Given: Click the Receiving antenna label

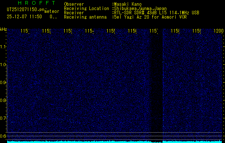Looking at the screenshot, I should coord(85,17).
